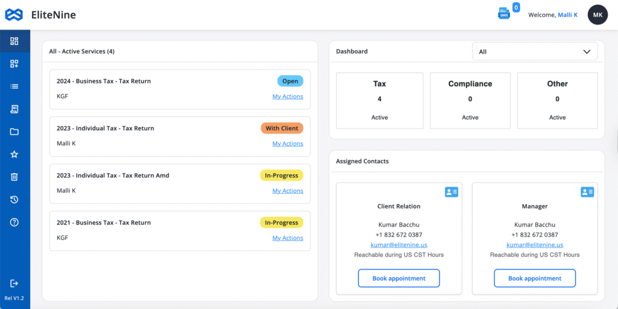Viewport: 618px width, 309px height.
Task: Click the star favorites sidebar icon
Action: tap(14, 154)
